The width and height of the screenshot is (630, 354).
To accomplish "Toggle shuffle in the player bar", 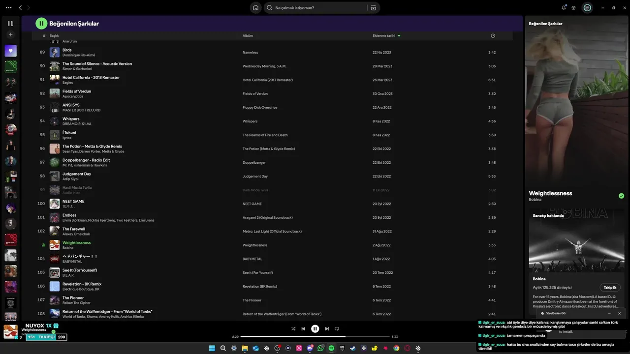I will pyautogui.click(x=293, y=329).
